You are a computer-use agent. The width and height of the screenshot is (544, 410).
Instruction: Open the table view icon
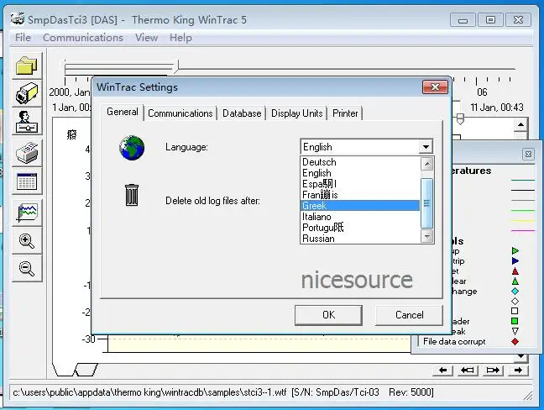click(x=27, y=181)
